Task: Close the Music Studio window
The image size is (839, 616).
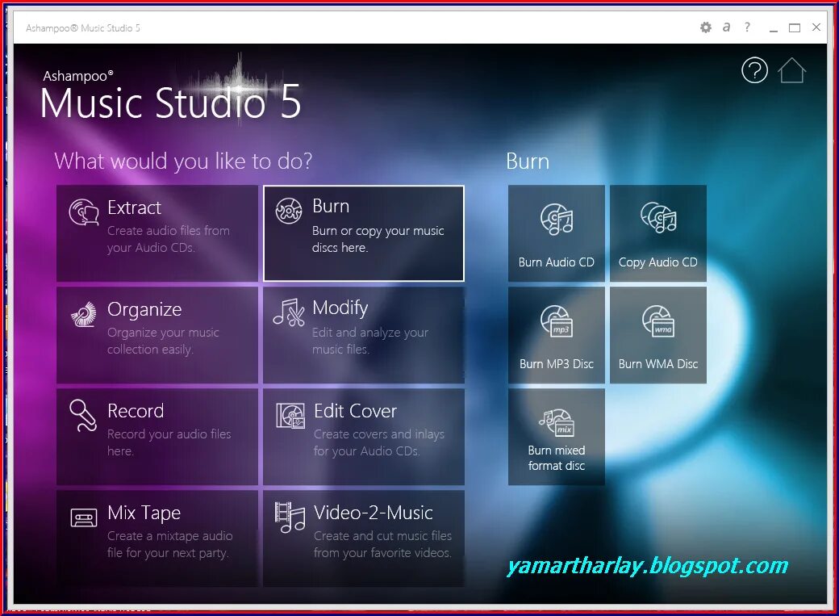Action: [x=816, y=27]
